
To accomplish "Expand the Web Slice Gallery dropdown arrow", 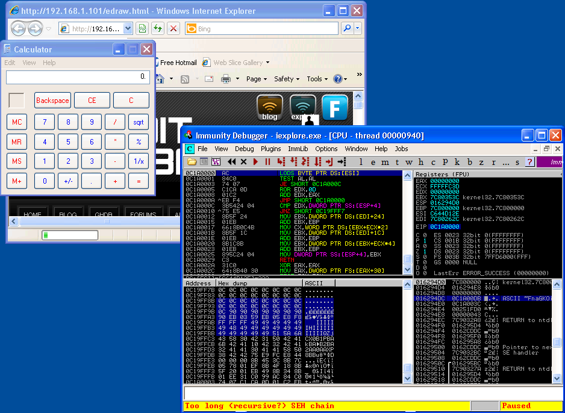I will pos(267,62).
